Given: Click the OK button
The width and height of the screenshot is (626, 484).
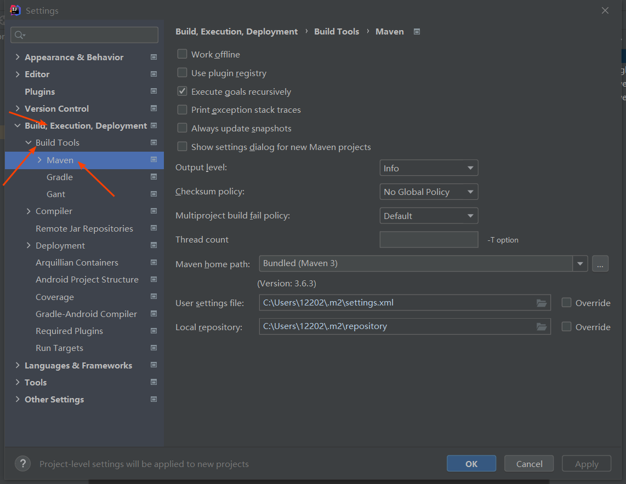Looking at the screenshot, I should [x=471, y=464].
